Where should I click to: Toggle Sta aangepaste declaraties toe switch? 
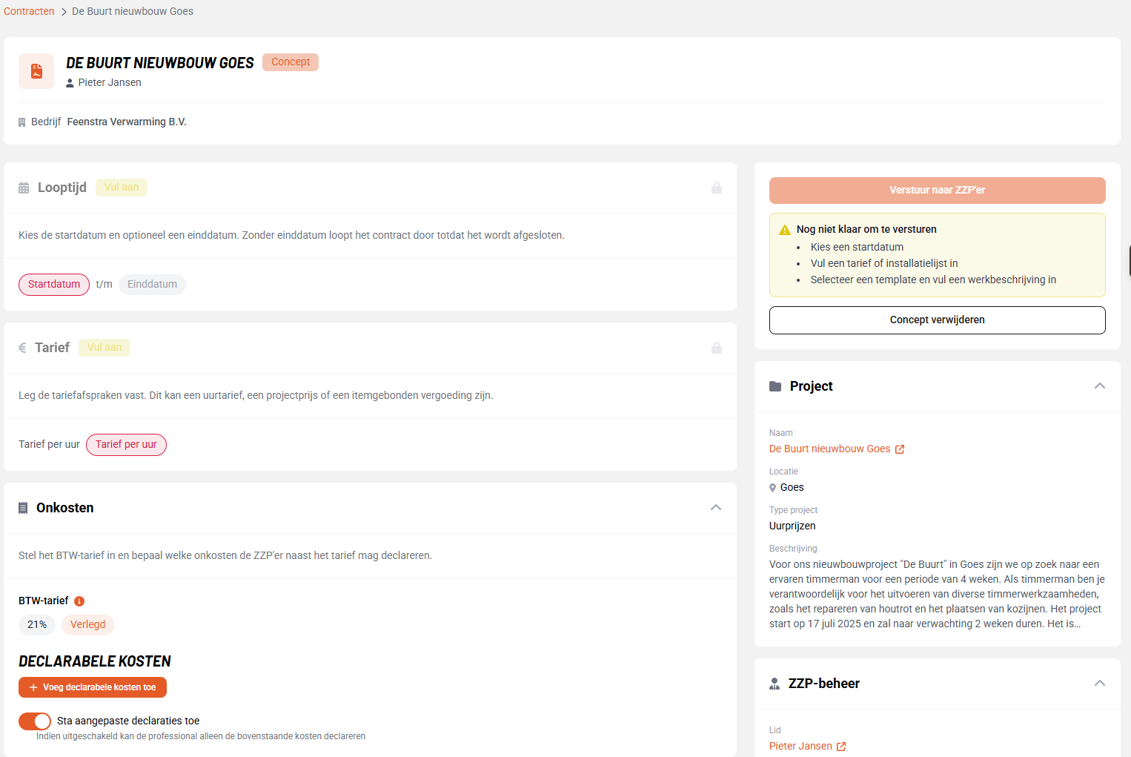pos(35,721)
